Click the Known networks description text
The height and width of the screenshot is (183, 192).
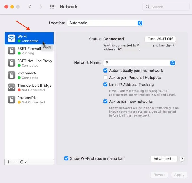[144, 112]
